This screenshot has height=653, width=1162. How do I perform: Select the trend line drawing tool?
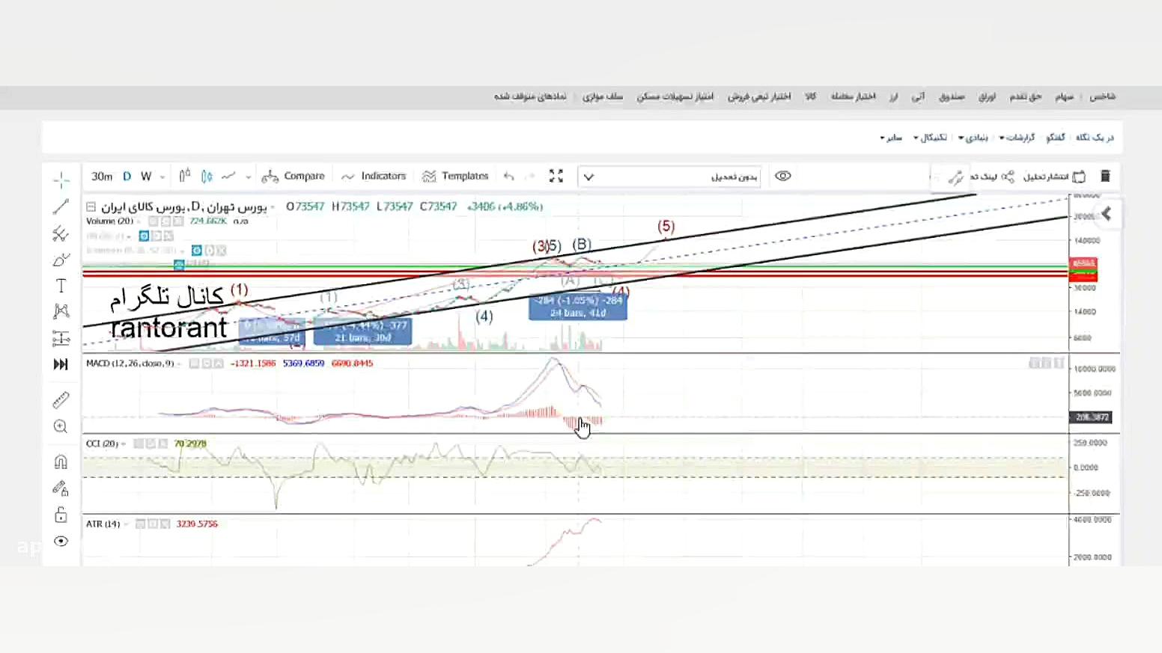[x=61, y=206]
